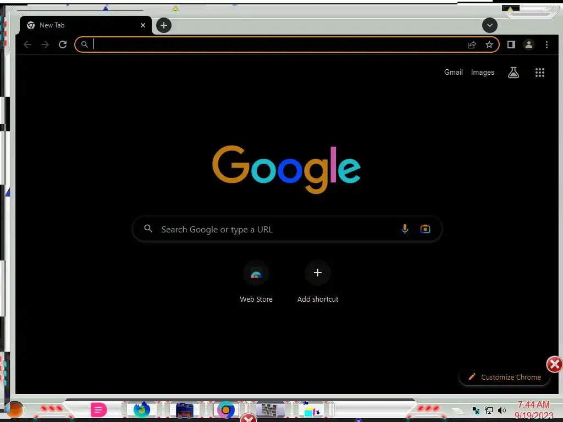Click the Customize Chrome button
Screen dimensions: 563x422
point(505,377)
